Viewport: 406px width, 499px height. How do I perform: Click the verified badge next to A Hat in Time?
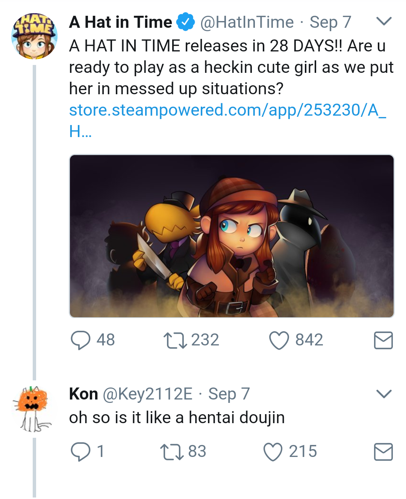(186, 22)
